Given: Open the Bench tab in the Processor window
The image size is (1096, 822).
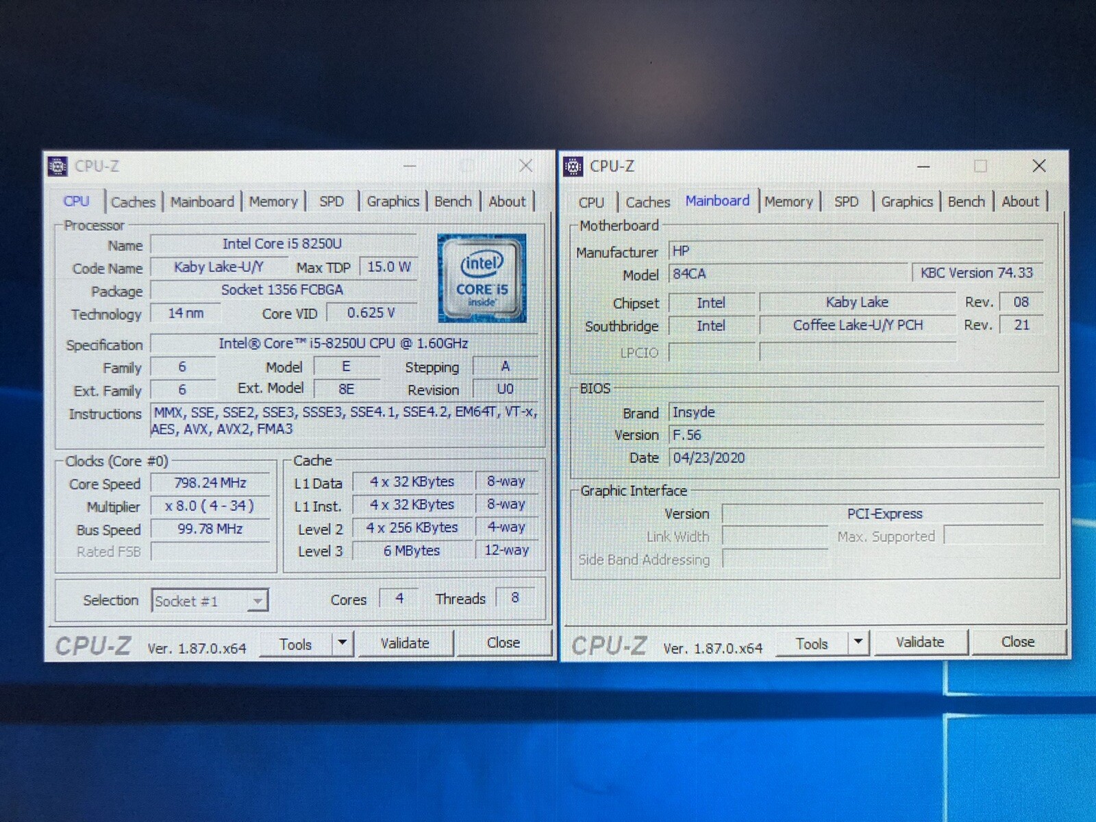Looking at the screenshot, I should (453, 202).
